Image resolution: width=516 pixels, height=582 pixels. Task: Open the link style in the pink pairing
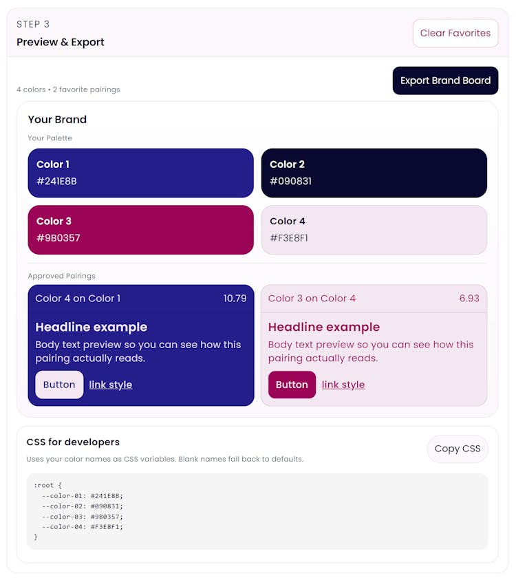coord(343,385)
